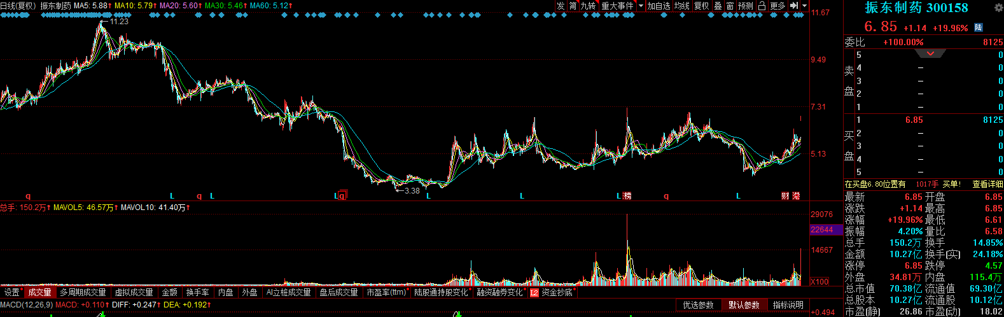Click the red L2 badge icon
The image size is (1004, 317).
pyautogui.click(x=534, y=293)
